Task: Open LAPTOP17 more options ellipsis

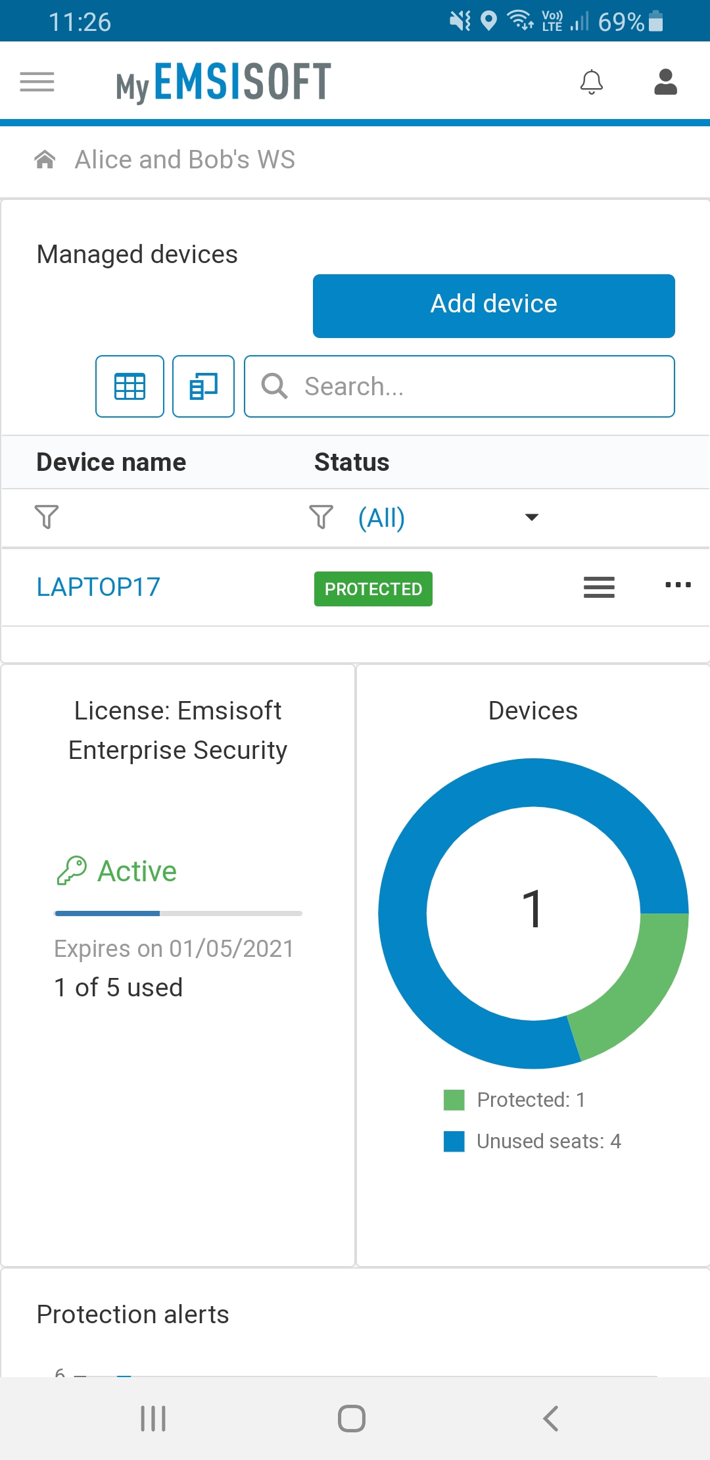Action: point(678,585)
